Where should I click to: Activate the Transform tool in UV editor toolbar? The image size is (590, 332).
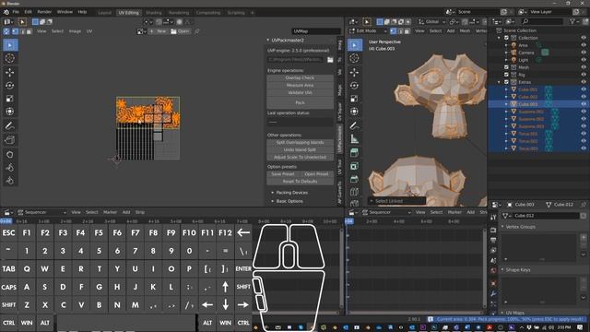point(10,112)
